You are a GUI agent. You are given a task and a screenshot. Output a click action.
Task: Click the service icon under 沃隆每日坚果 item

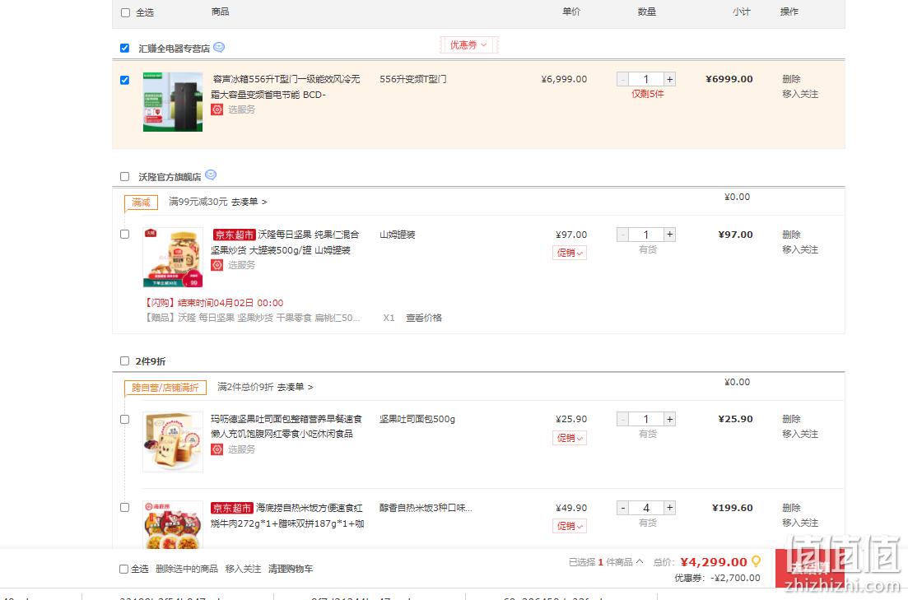217,265
